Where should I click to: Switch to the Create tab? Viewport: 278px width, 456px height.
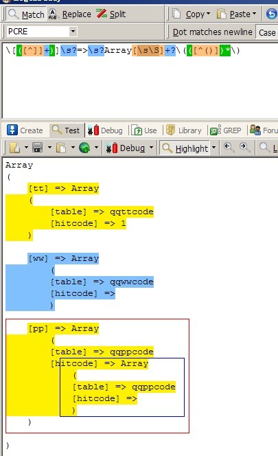25,130
